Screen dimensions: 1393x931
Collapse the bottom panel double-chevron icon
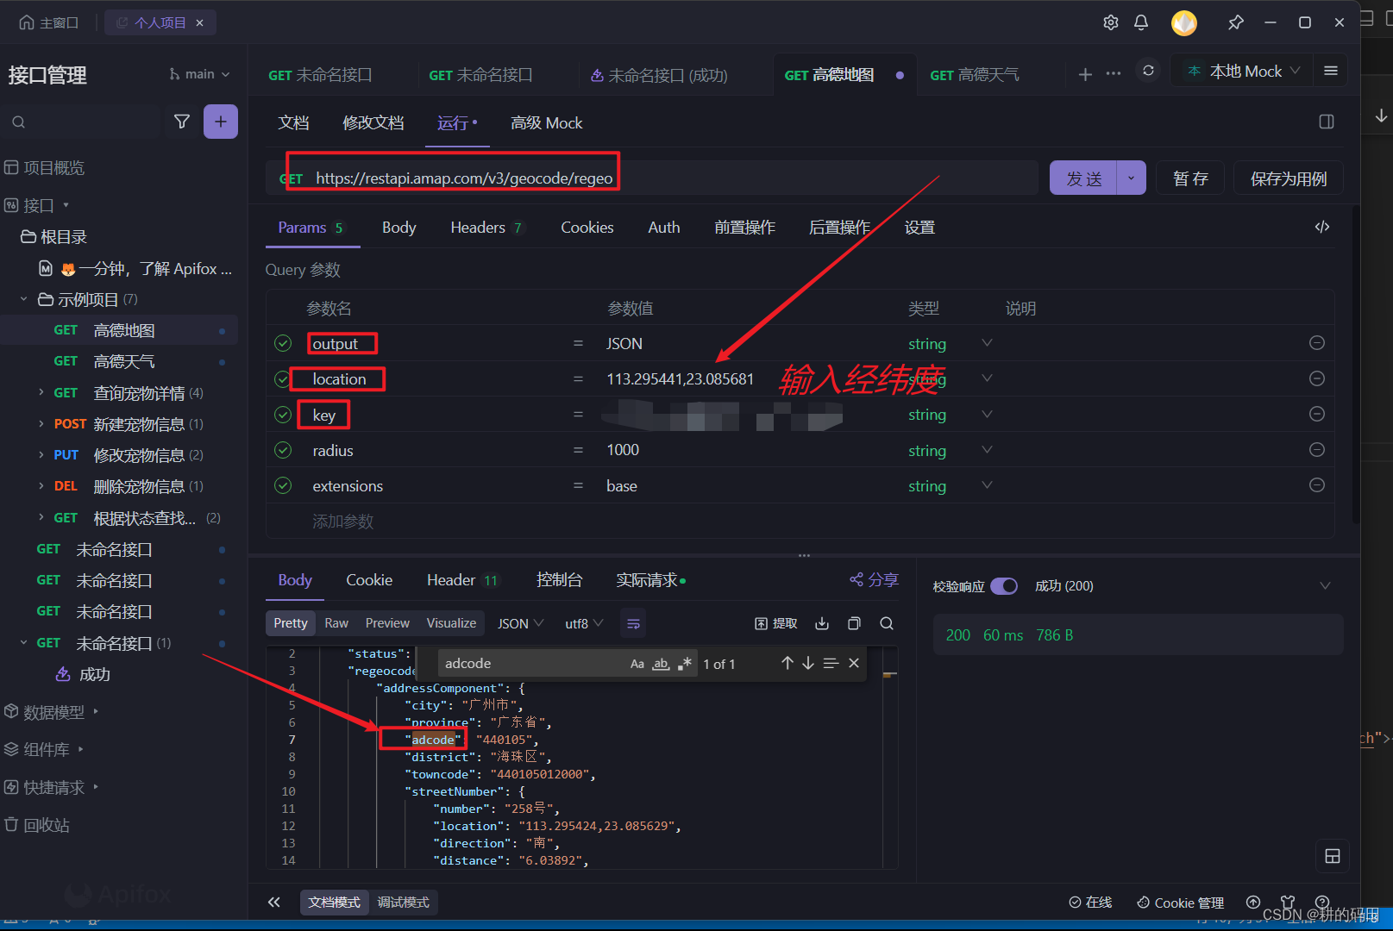click(274, 902)
